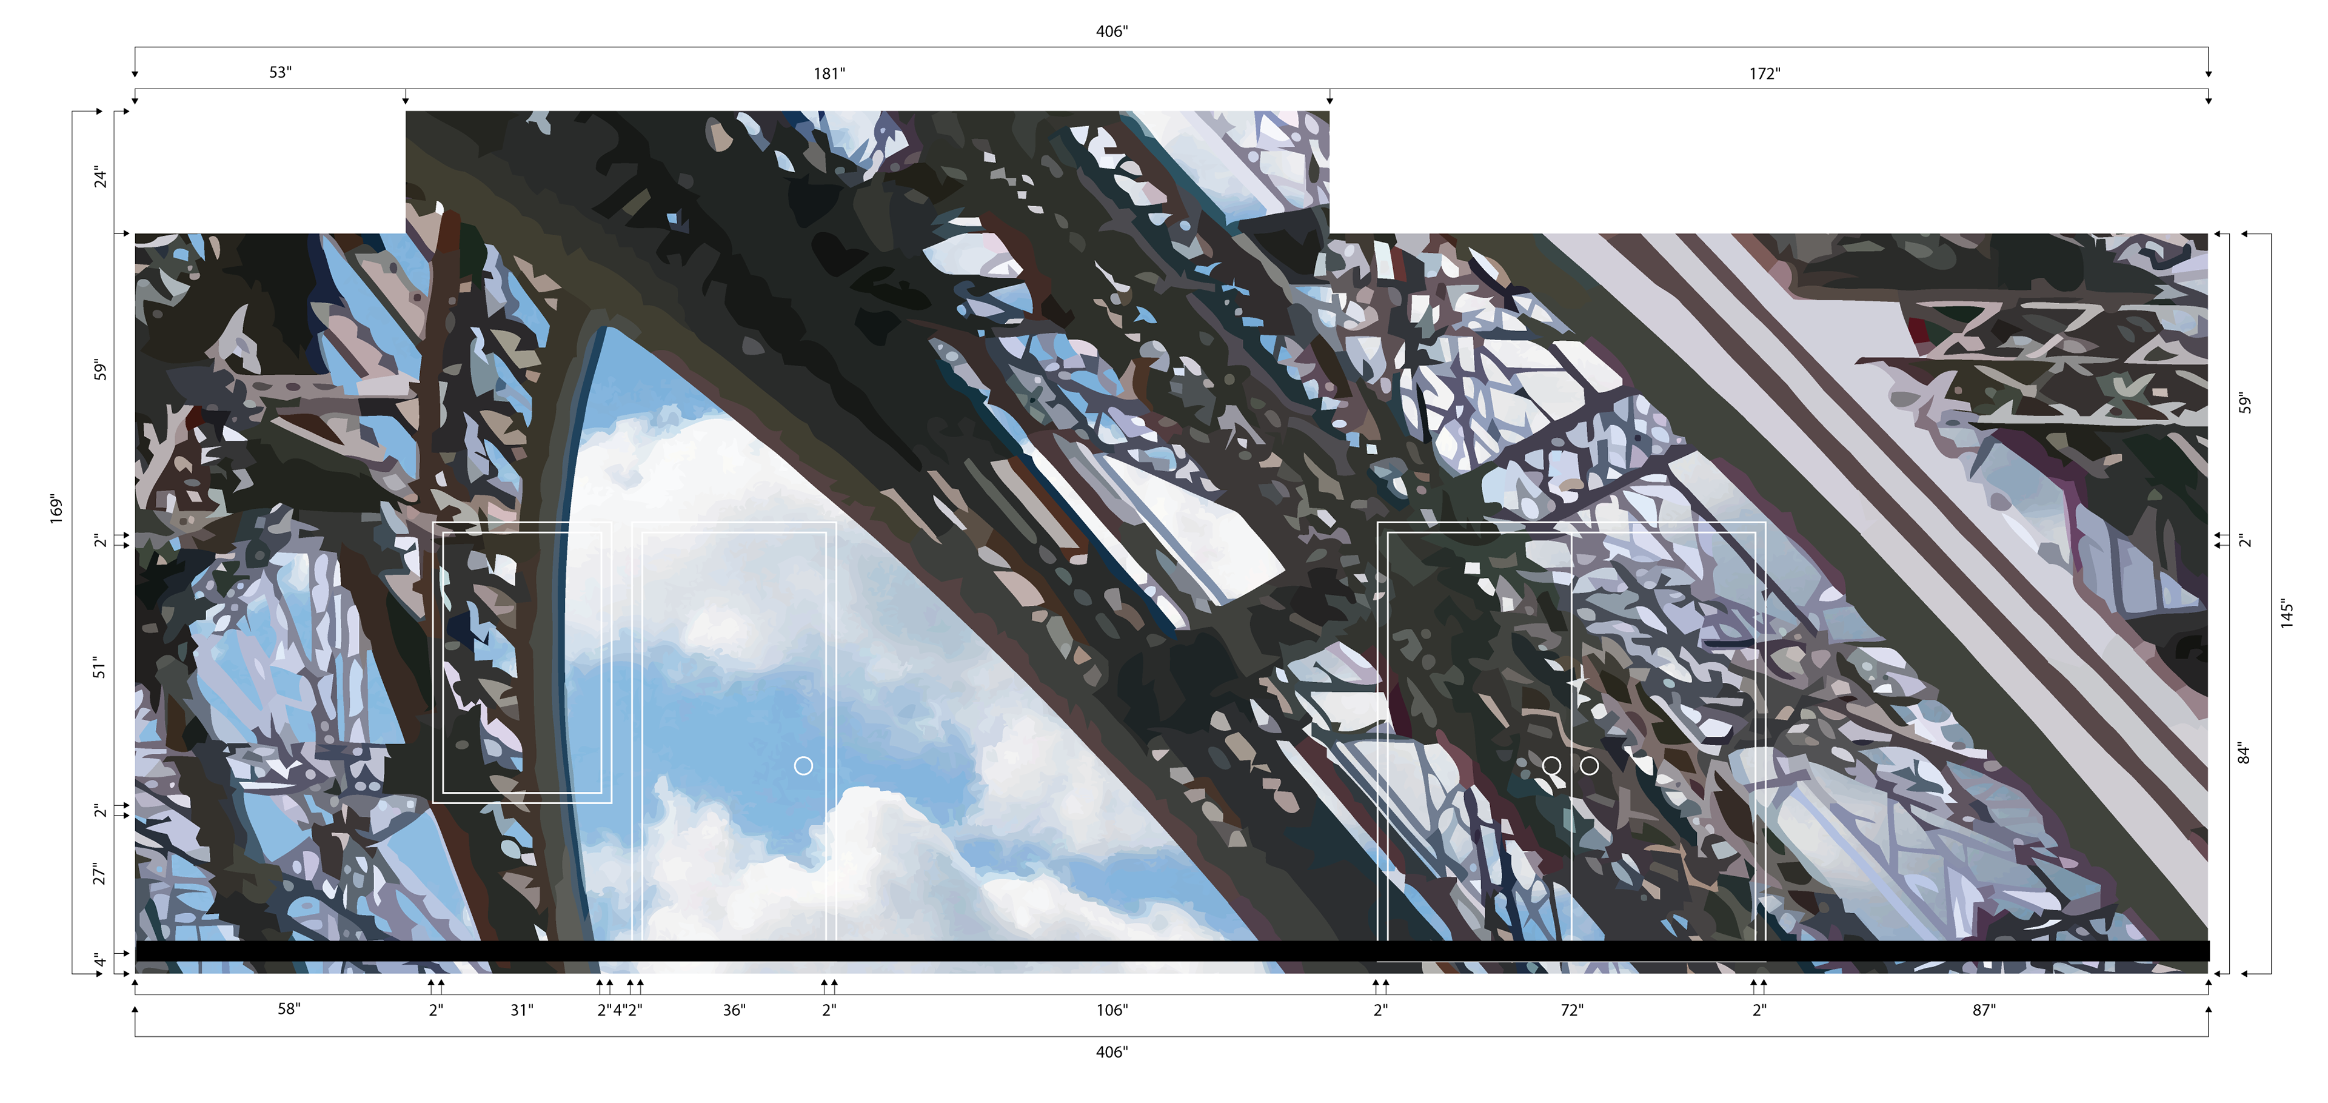Select the 106" bottom dimension label
This screenshot has height=1103, width=2328.
[x=1112, y=1010]
